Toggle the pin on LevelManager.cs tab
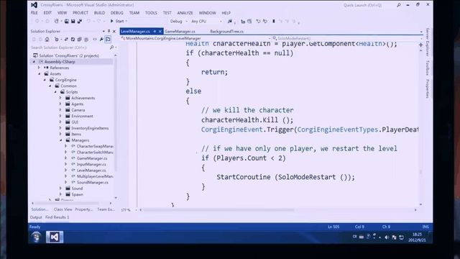Image resolution: width=460 pixels, height=259 pixels. pos(155,31)
